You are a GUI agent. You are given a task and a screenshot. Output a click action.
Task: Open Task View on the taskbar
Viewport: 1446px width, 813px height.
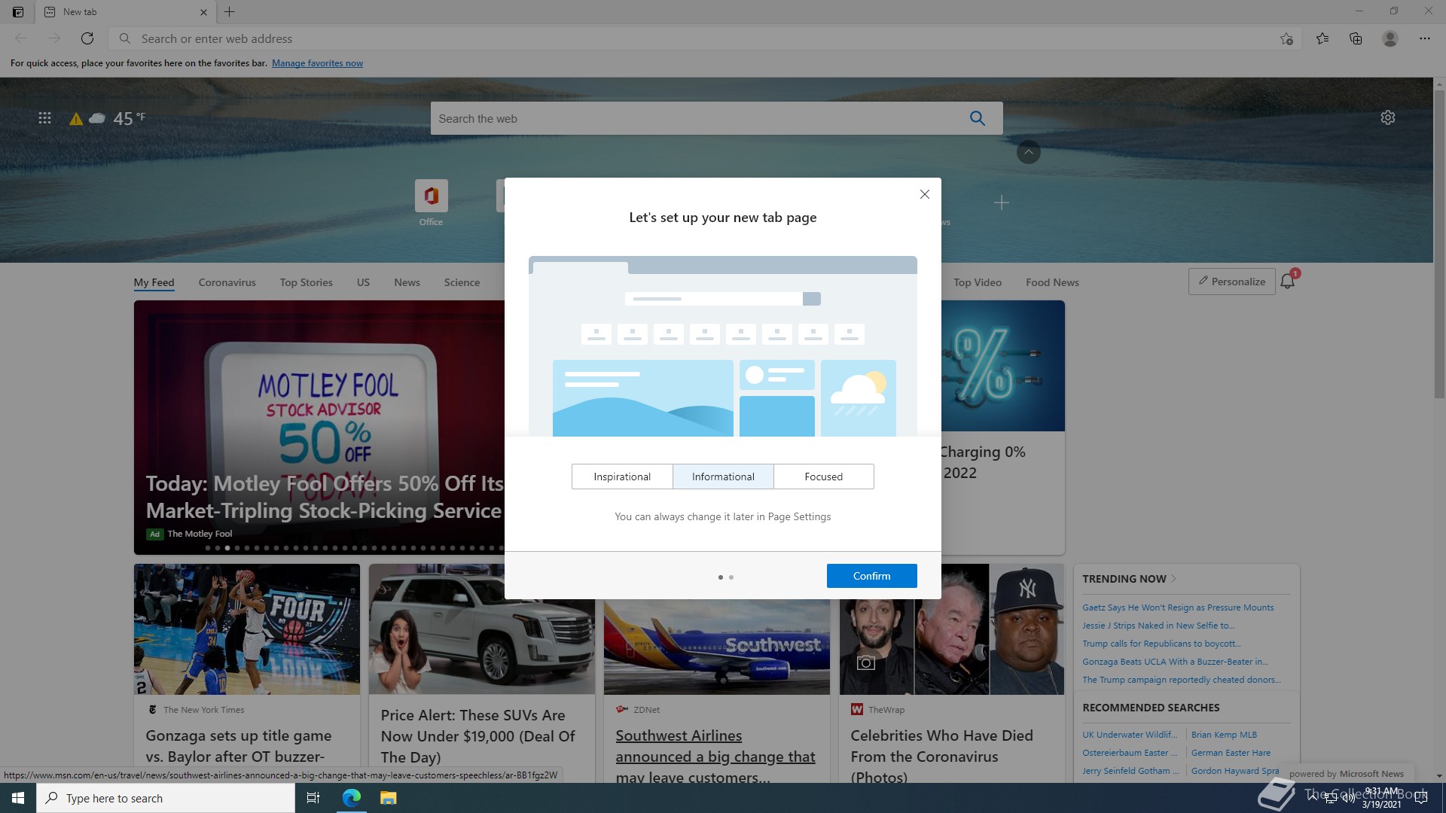313,798
